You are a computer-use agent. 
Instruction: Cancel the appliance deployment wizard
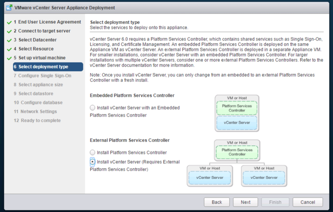tap(308, 202)
